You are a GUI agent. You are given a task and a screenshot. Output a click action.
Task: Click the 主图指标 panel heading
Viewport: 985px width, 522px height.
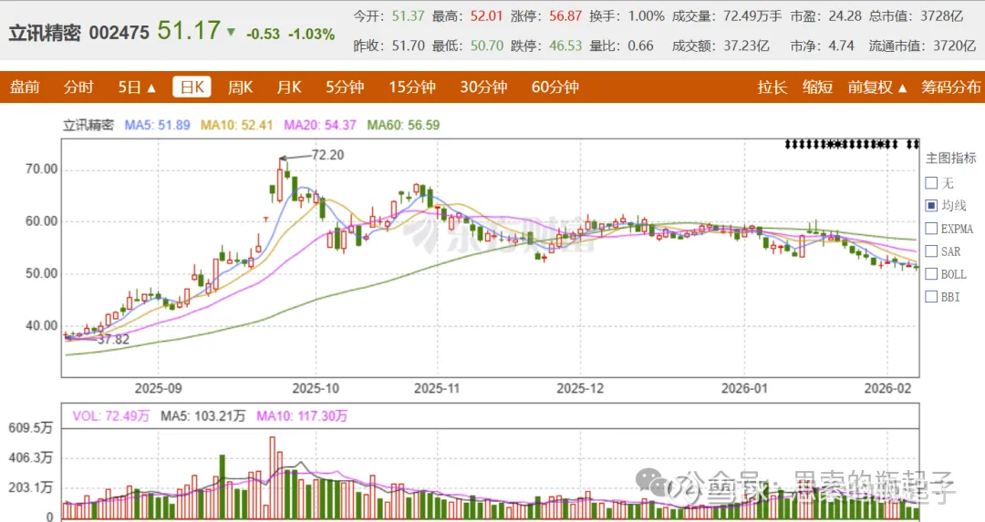point(951,159)
